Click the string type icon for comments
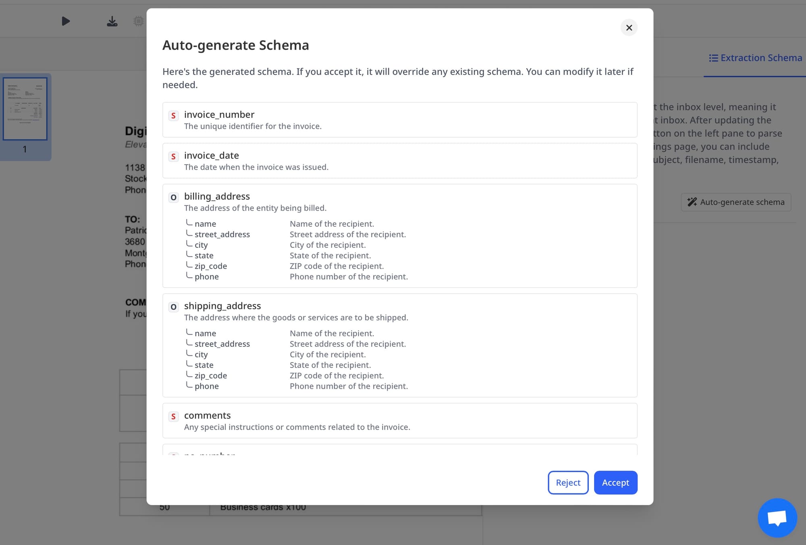 coord(173,417)
